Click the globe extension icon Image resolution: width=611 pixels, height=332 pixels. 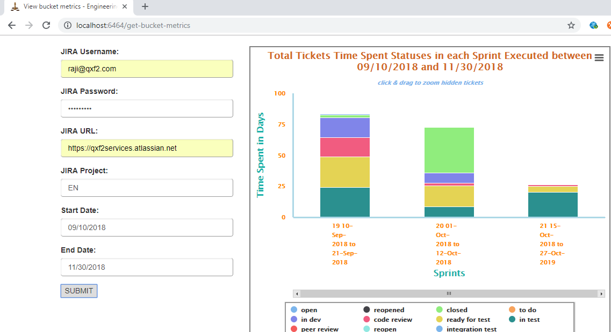(594, 25)
